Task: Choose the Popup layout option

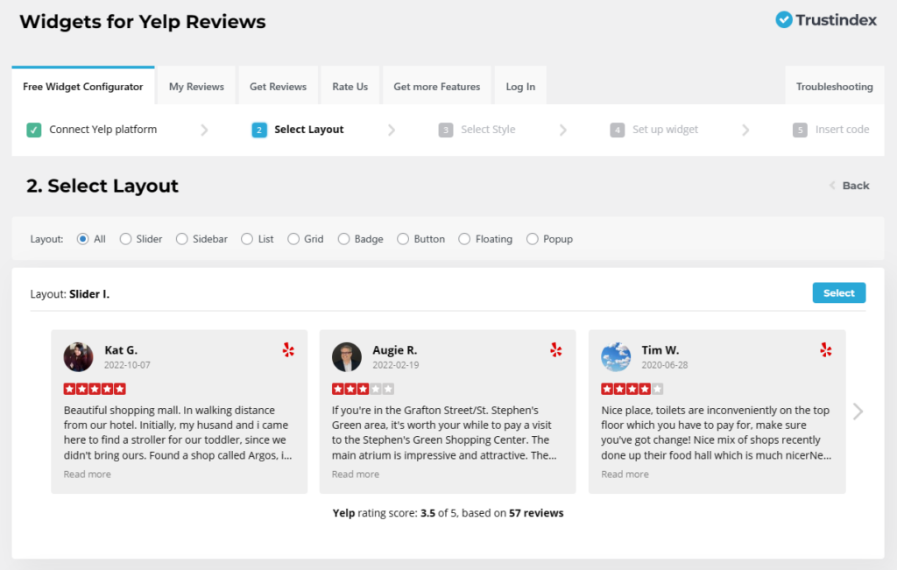Action: pos(532,238)
